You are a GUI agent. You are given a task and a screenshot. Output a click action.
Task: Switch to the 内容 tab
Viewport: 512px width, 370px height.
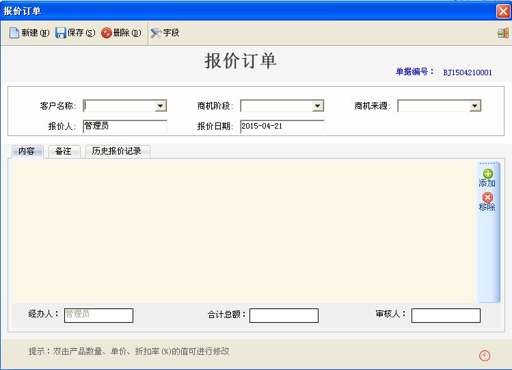(x=27, y=151)
